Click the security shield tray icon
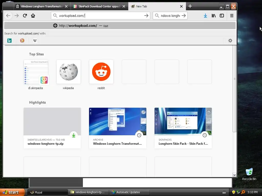The height and width of the screenshot is (196, 262). pos(234,192)
